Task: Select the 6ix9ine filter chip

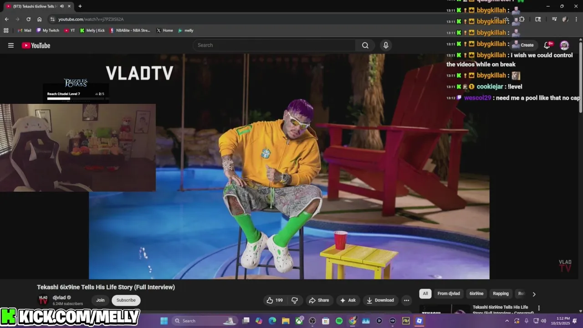Action: pyautogui.click(x=476, y=293)
